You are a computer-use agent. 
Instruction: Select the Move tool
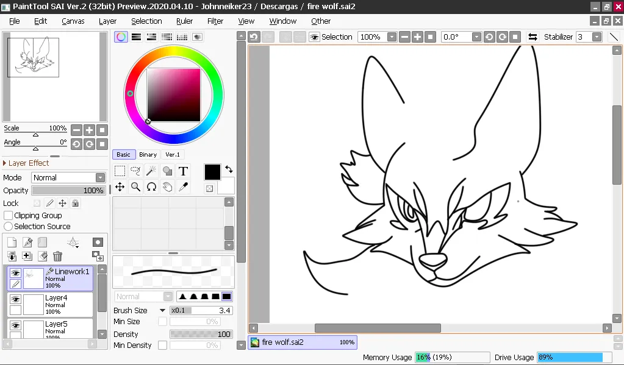[x=120, y=187]
